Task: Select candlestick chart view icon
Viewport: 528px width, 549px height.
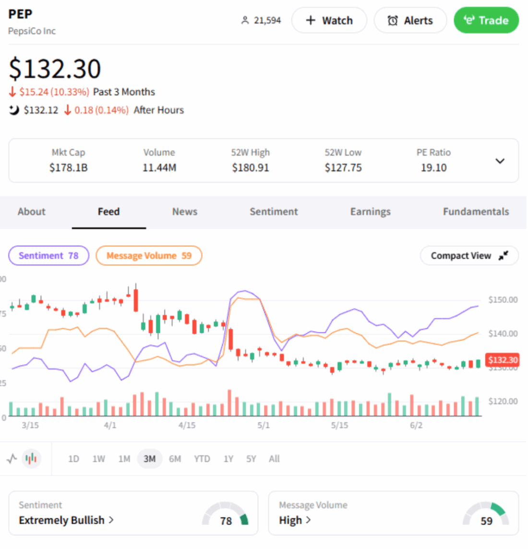Action: (31, 459)
